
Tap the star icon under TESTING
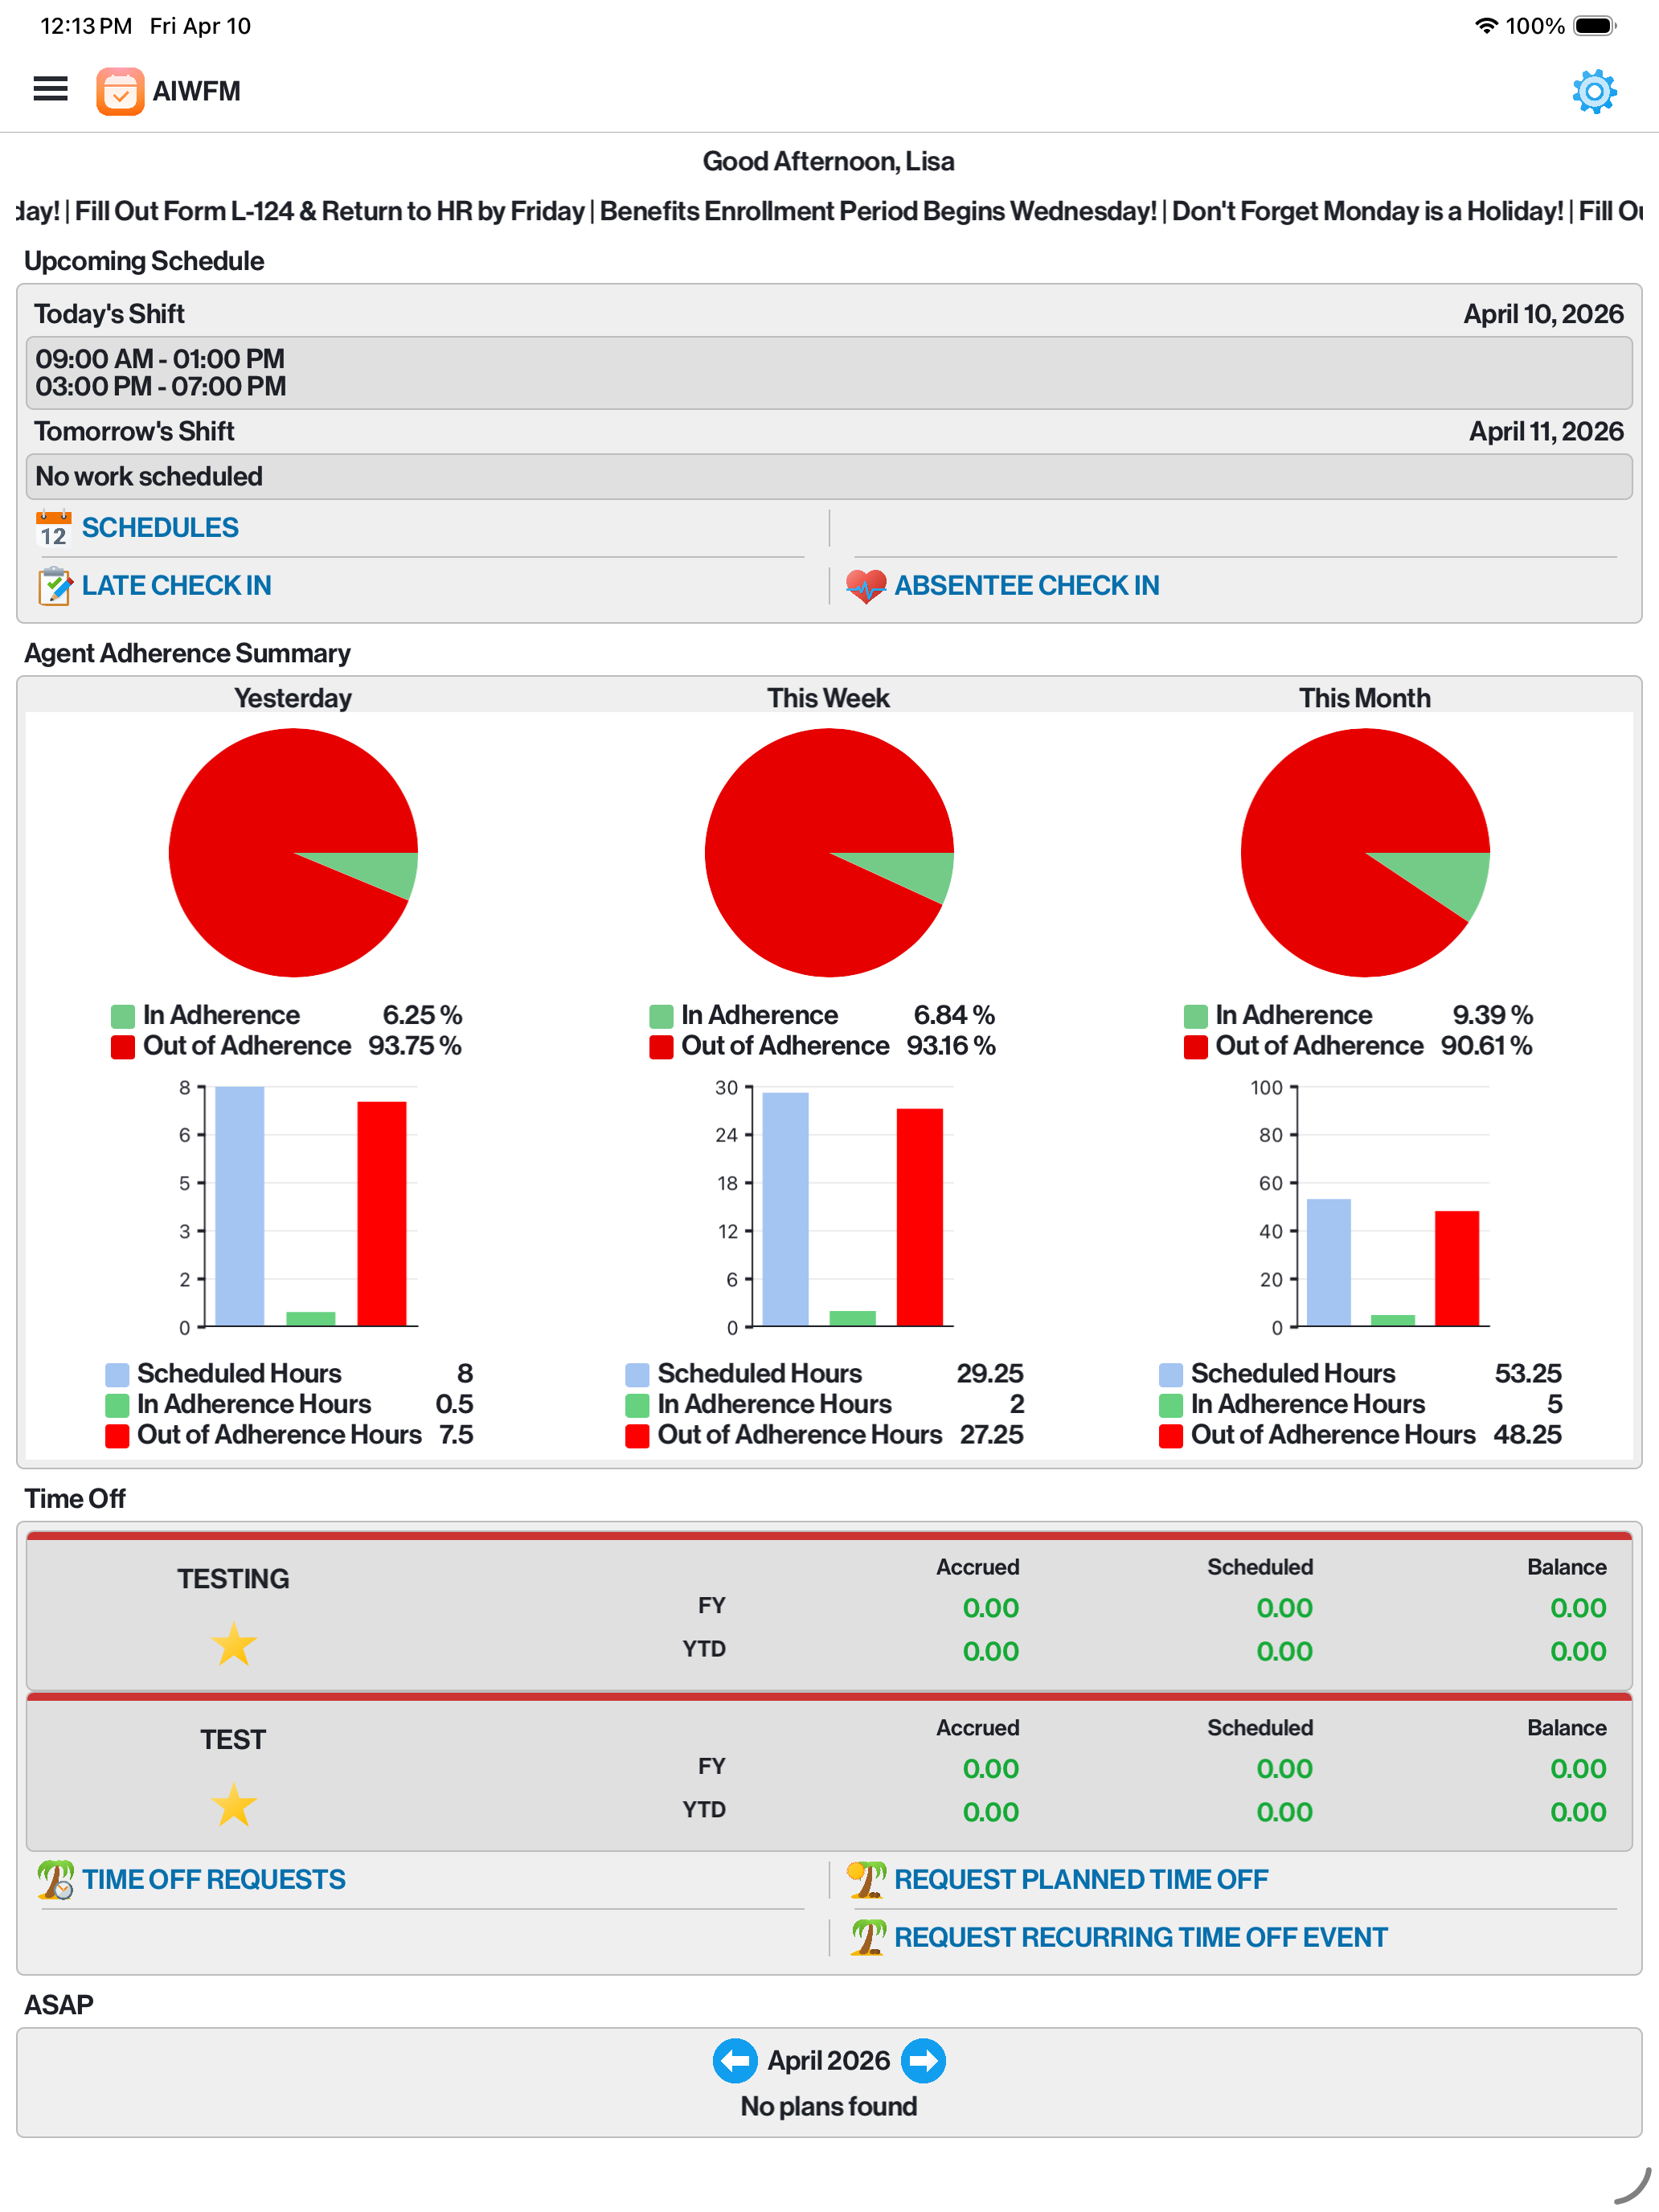tap(234, 1644)
